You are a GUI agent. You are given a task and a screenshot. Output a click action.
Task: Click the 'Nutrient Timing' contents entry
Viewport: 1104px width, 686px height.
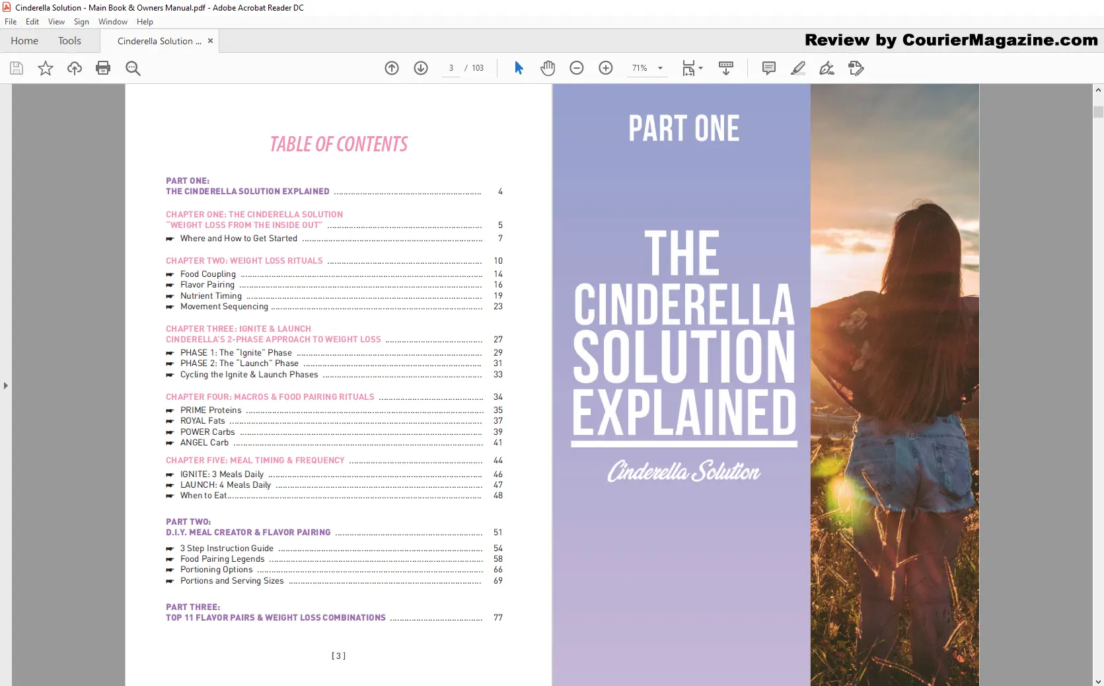click(x=211, y=296)
